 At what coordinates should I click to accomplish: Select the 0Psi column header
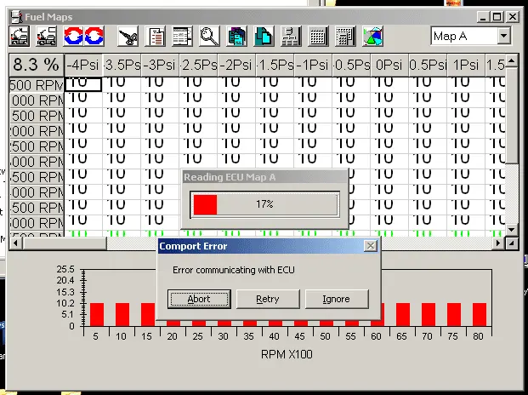click(x=389, y=65)
